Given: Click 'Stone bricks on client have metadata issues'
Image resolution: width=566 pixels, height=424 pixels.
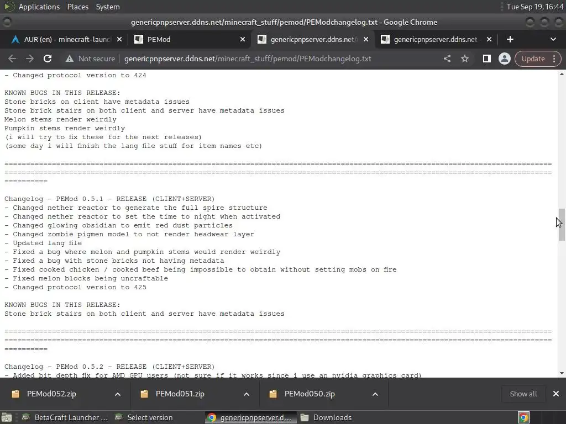Looking at the screenshot, I should [97, 102].
